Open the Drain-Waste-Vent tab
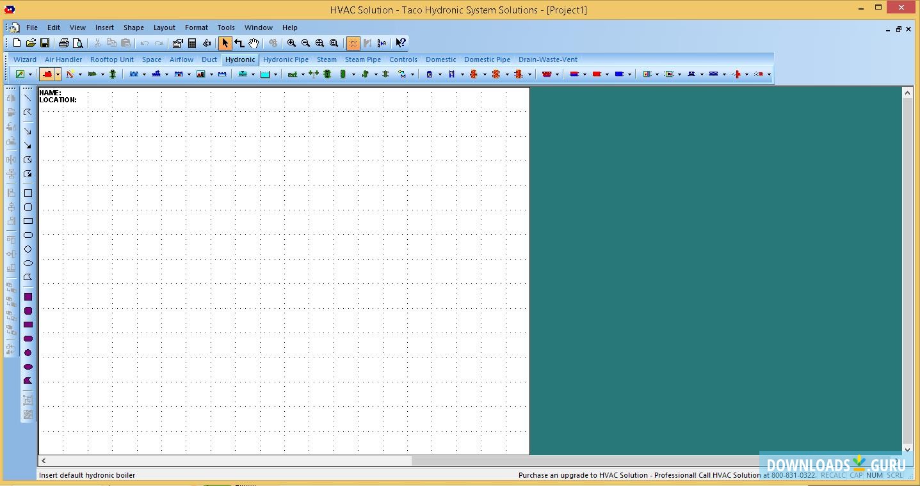 (547, 59)
